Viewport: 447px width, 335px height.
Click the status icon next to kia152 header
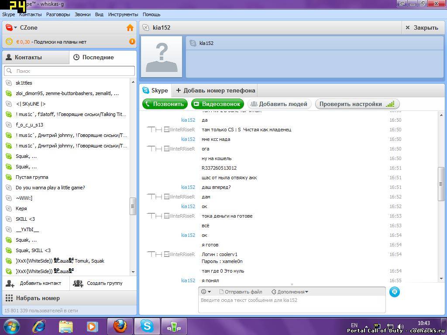(146, 27)
